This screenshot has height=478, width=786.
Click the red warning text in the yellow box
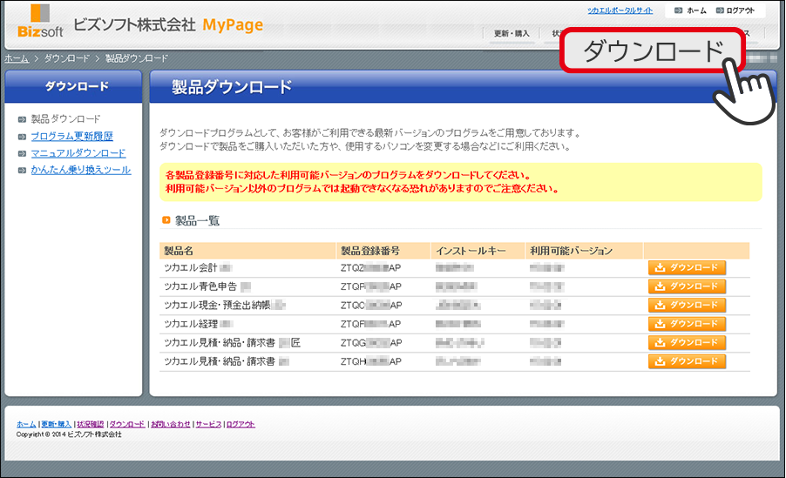pos(362,182)
